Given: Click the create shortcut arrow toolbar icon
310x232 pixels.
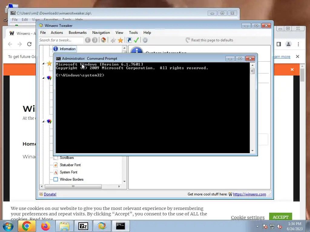Looking at the screenshot, I should tap(129, 40).
